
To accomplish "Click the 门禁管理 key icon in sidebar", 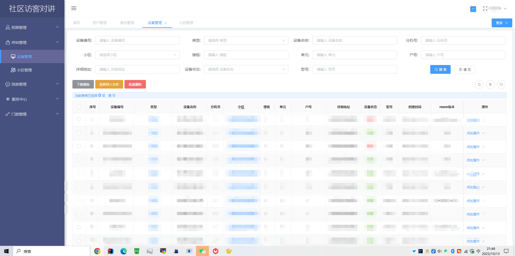I will (8, 114).
